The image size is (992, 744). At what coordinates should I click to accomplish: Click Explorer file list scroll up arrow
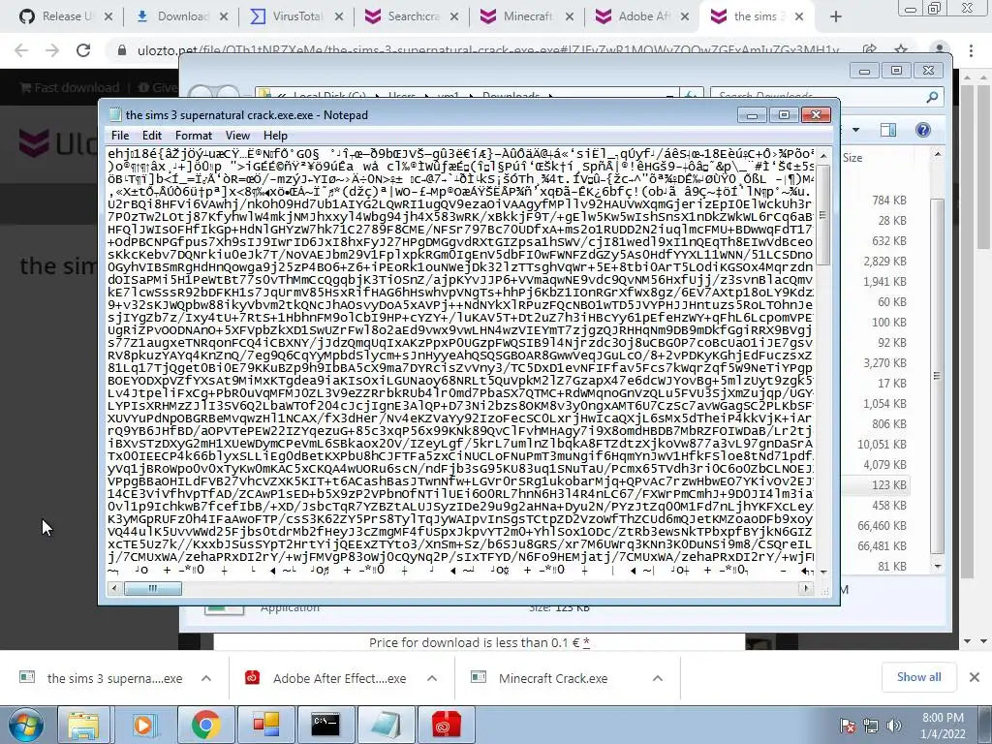938,154
